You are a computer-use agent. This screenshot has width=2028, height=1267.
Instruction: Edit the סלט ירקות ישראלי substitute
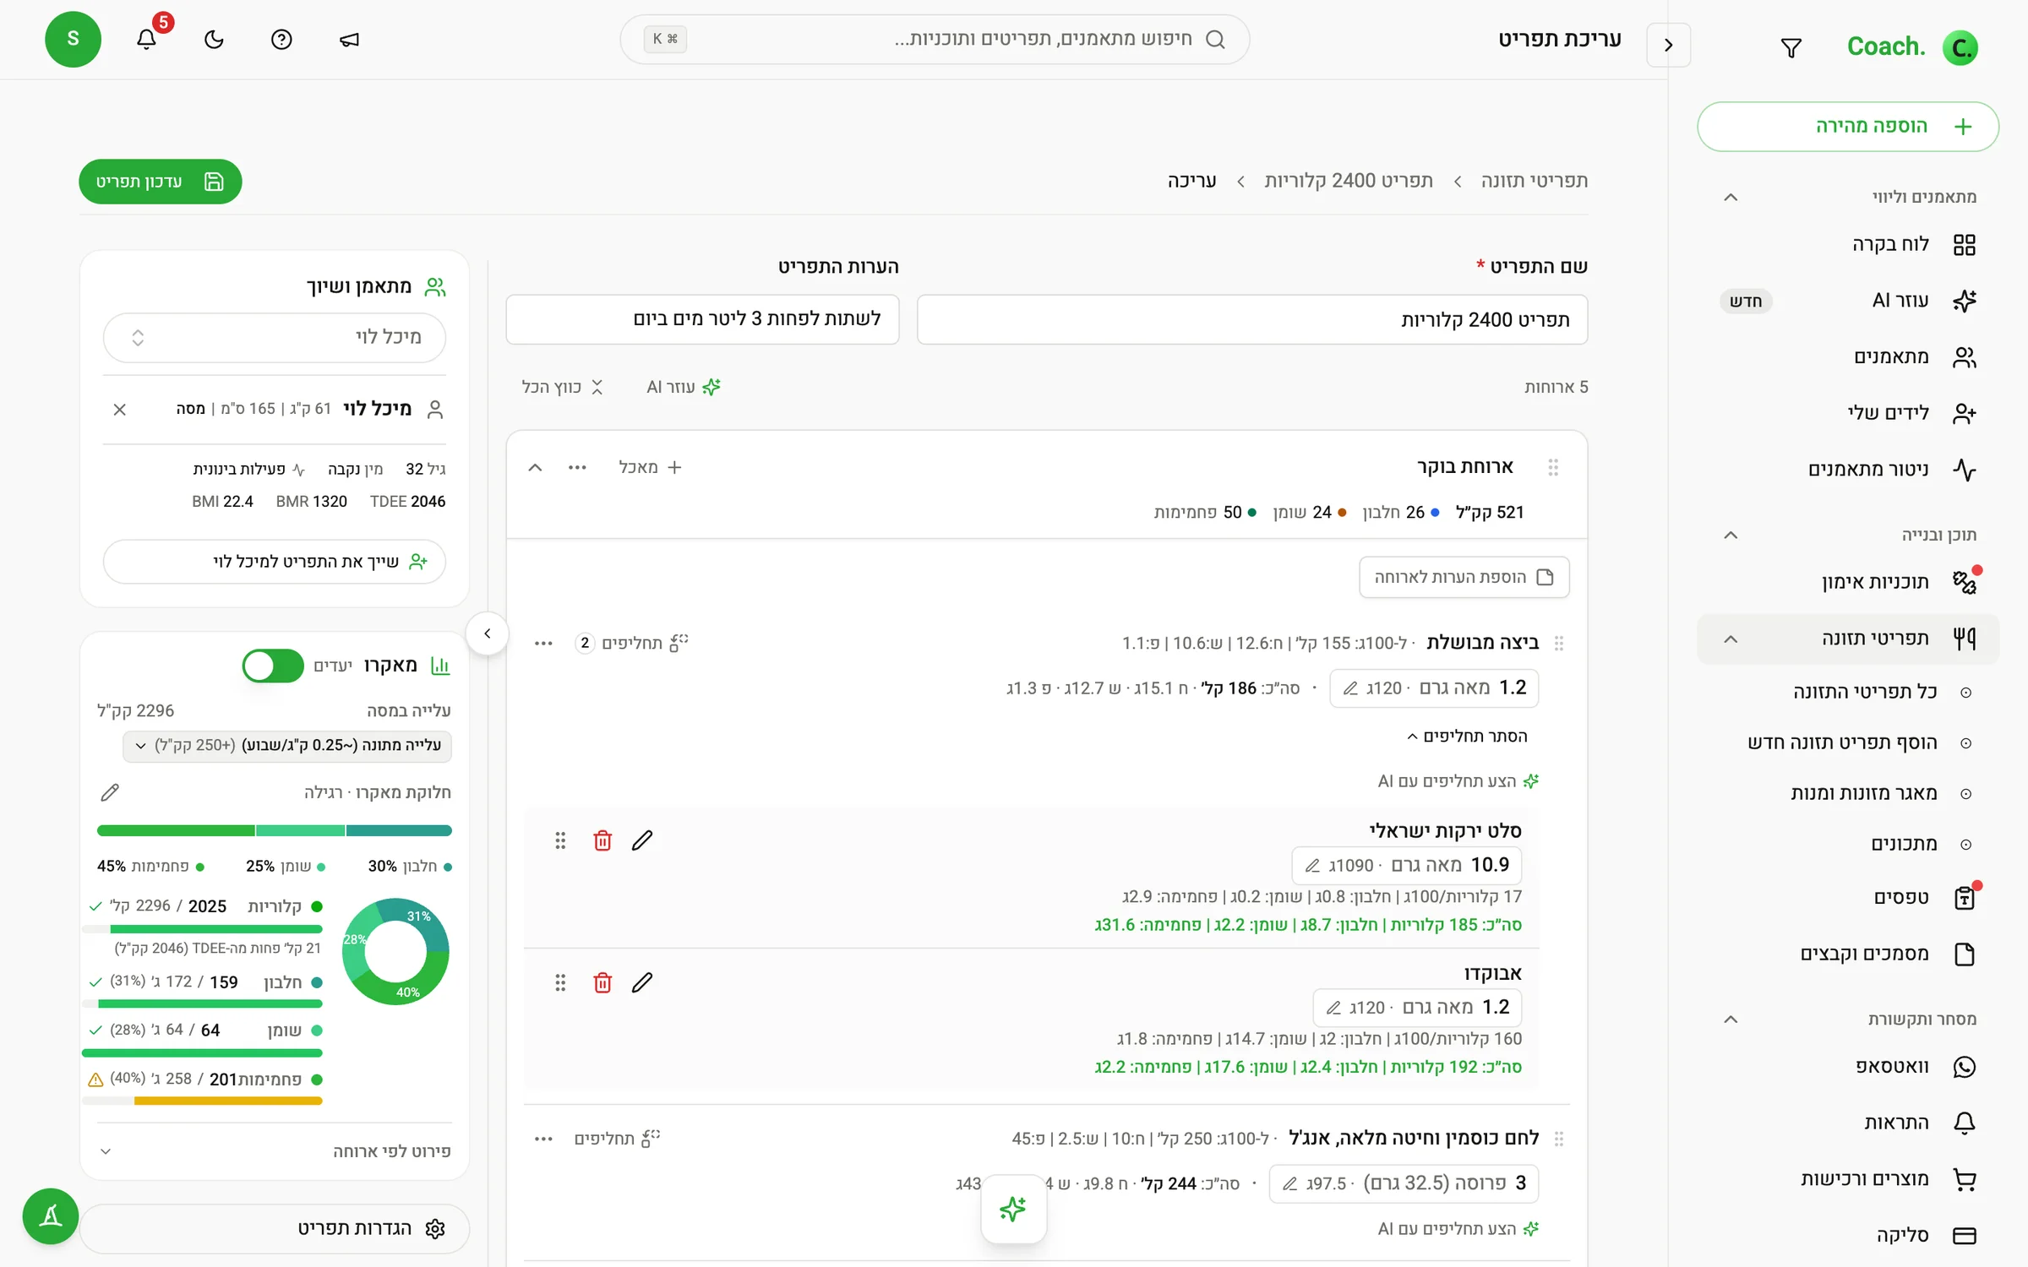click(642, 840)
